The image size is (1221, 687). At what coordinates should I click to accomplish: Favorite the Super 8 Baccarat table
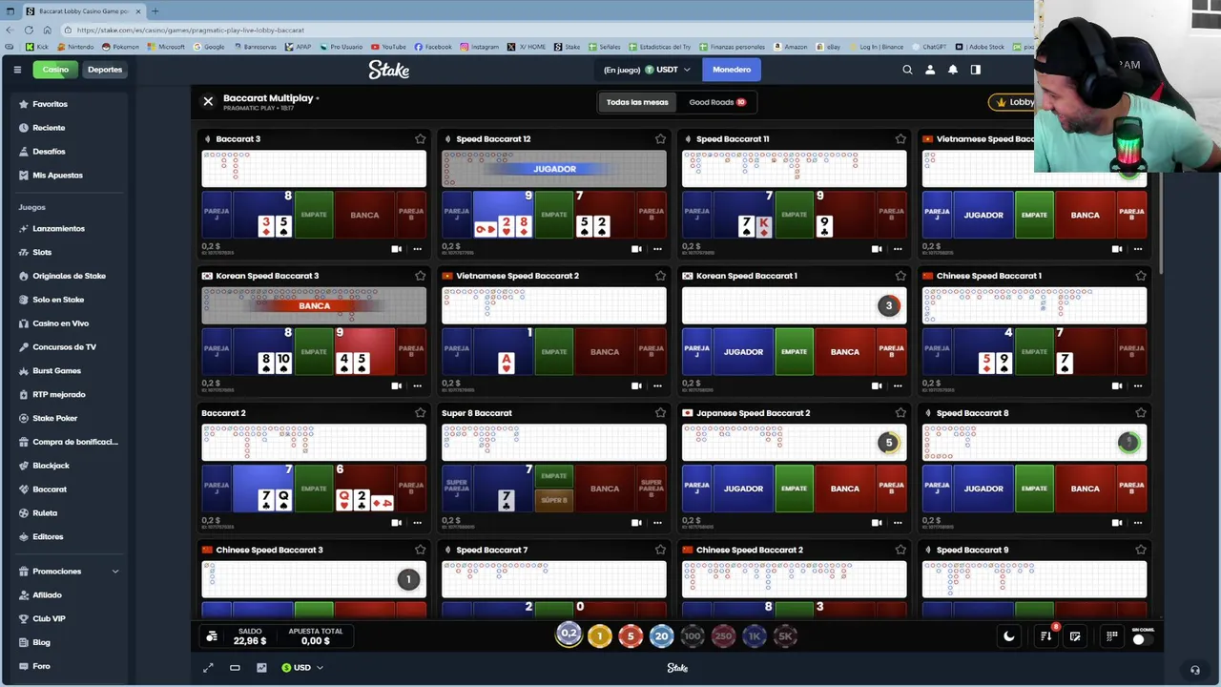(660, 413)
